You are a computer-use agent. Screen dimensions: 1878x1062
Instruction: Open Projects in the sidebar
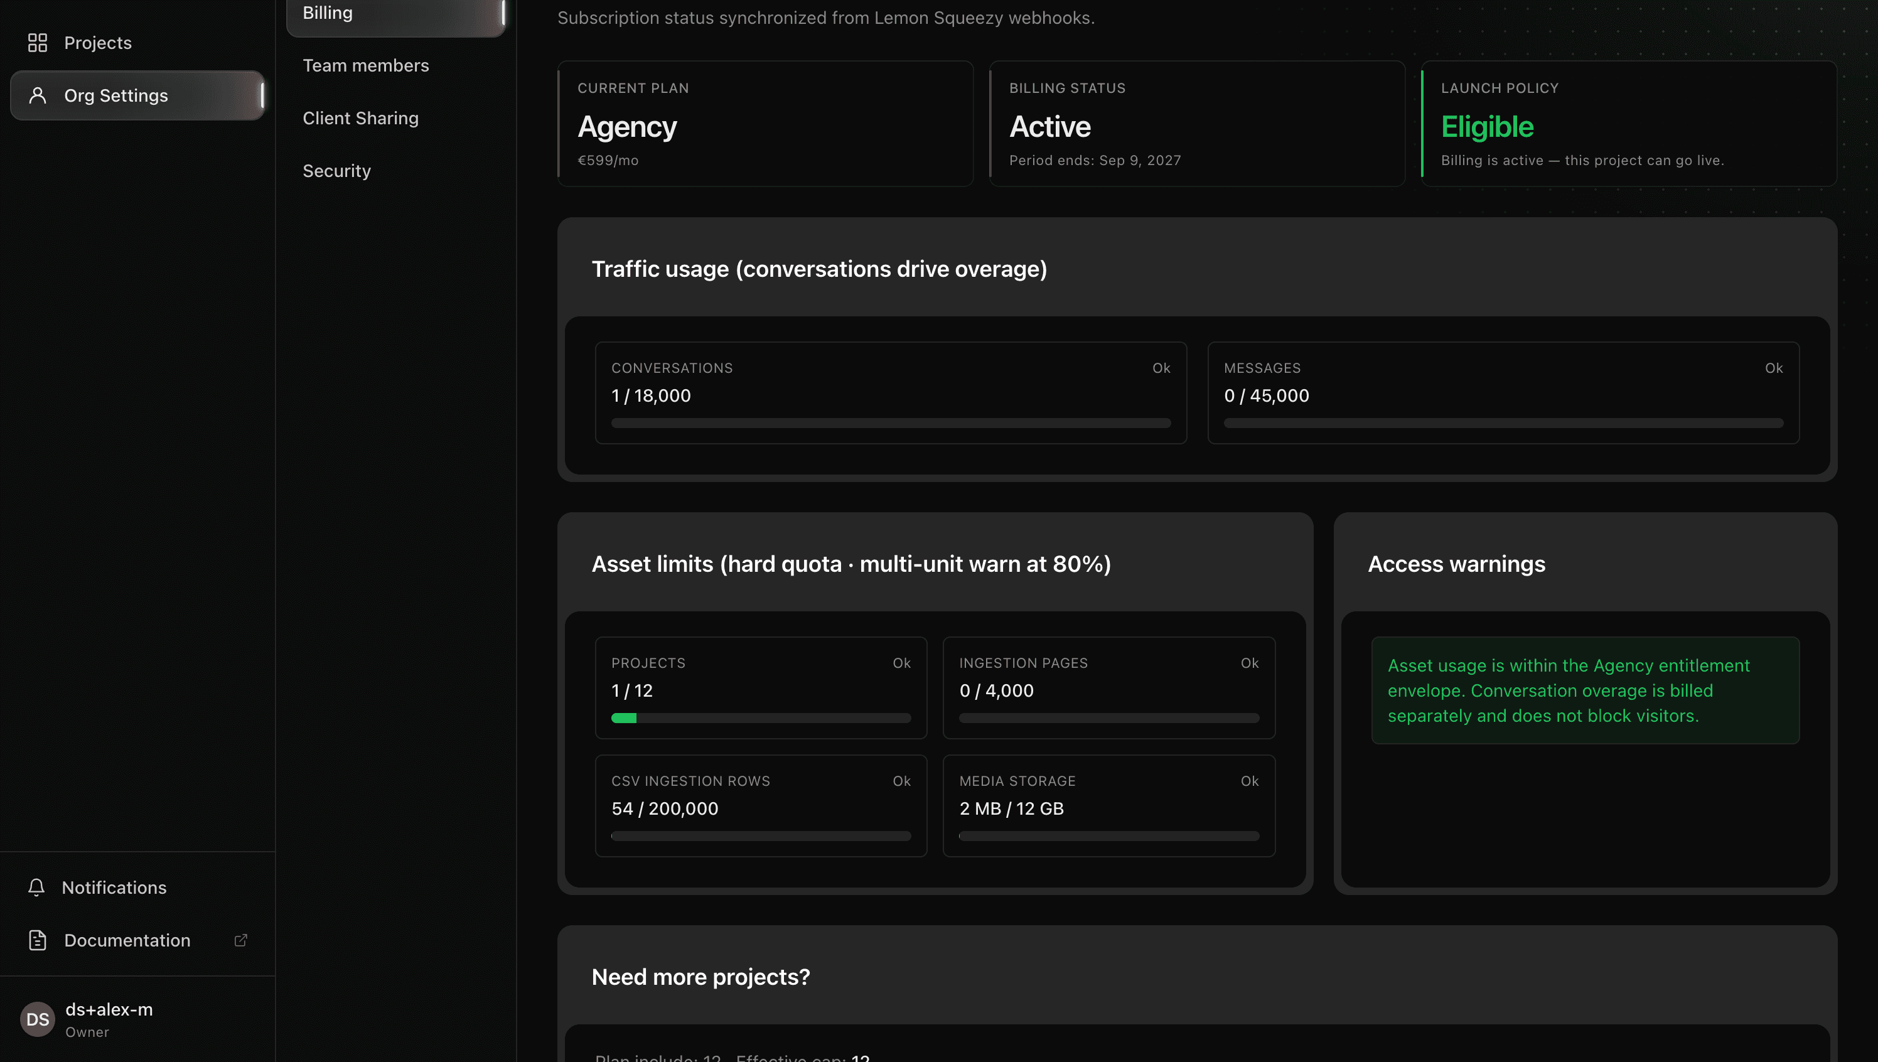tap(138, 43)
